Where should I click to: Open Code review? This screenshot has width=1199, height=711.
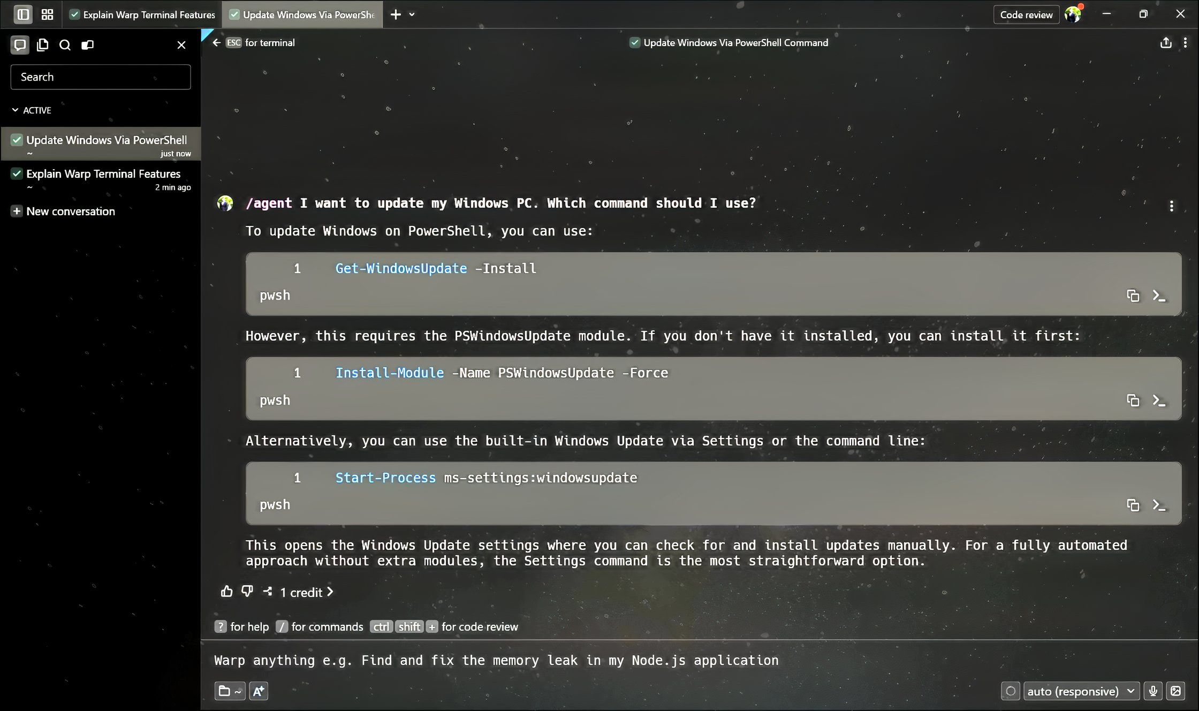[1026, 14]
